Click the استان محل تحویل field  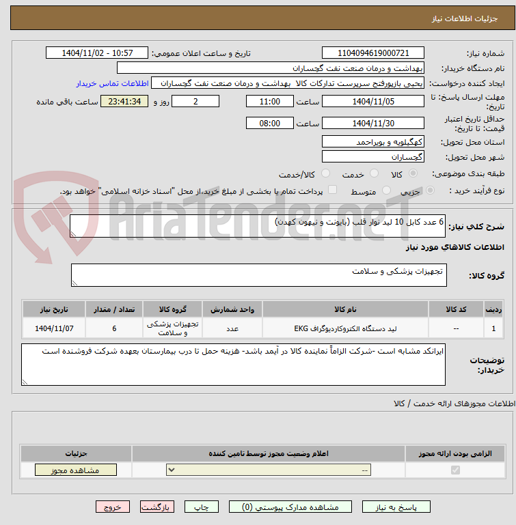[x=373, y=141]
